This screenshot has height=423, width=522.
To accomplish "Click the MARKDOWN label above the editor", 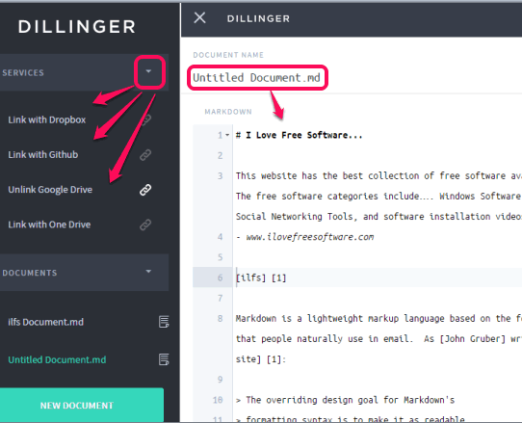I will [228, 112].
